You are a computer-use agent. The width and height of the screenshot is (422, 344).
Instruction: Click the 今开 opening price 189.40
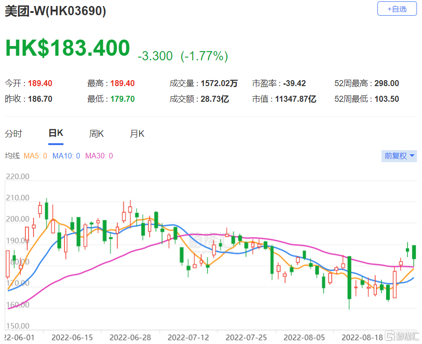click(x=40, y=83)
